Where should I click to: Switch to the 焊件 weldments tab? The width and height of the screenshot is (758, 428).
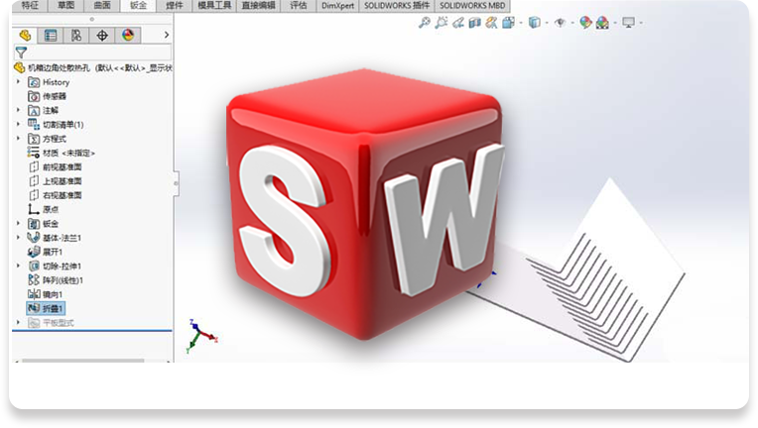point(175,6)
